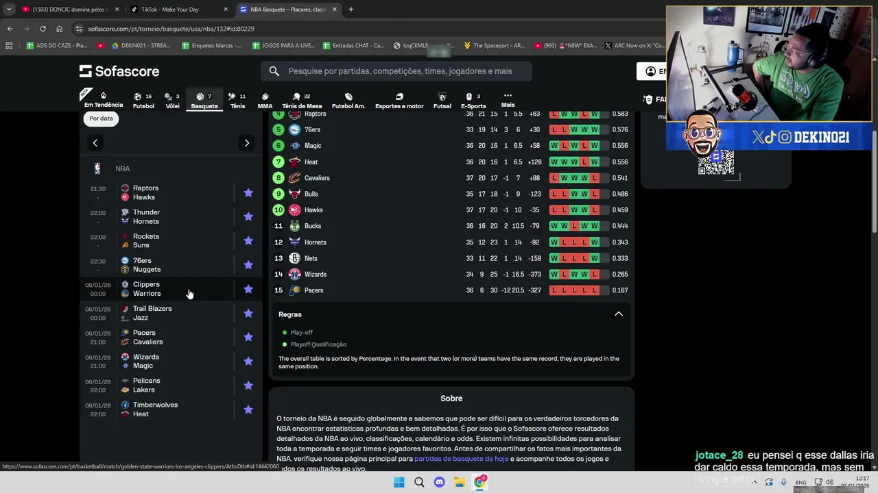Image resolution: width=878 pixels, height=493 pixels.
Task: Click the browser address bar
Action: point(370,29)
